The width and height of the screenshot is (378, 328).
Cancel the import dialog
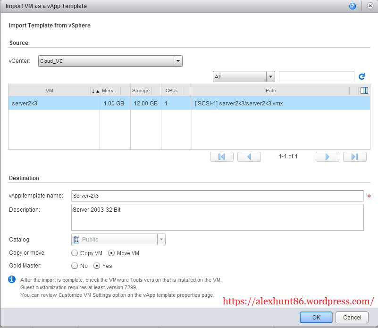point(352,318)
